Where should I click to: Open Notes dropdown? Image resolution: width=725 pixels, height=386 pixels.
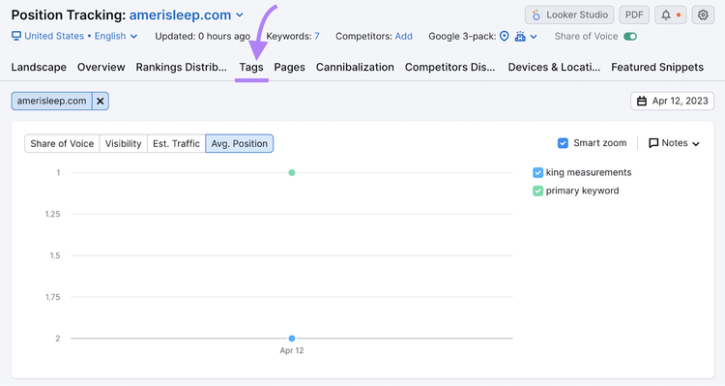(674, 143)
